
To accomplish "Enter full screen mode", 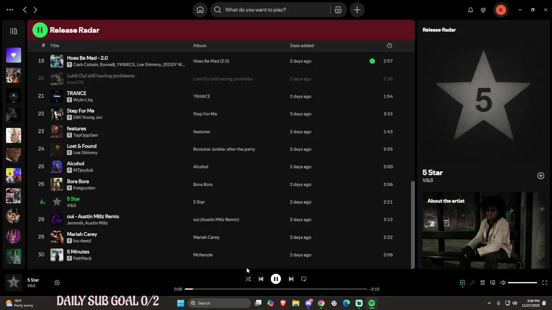I will pyautogui.click(x=545, y=283).
